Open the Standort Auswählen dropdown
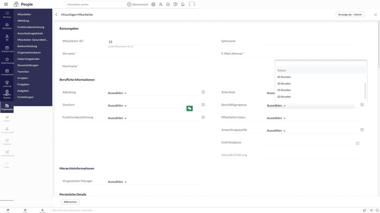The image size is (380, 213). coord(117,106)
